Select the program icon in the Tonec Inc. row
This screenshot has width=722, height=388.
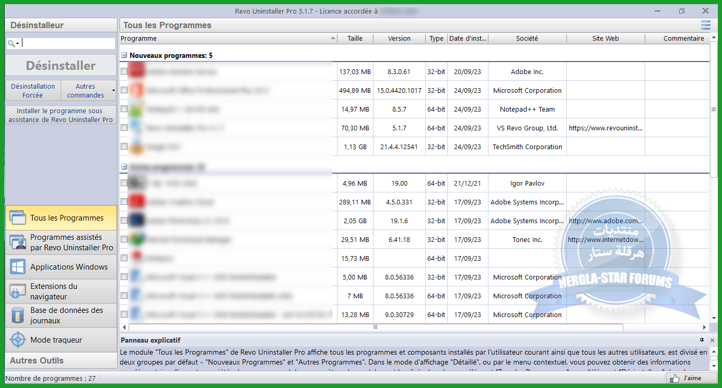click(136, 239)
